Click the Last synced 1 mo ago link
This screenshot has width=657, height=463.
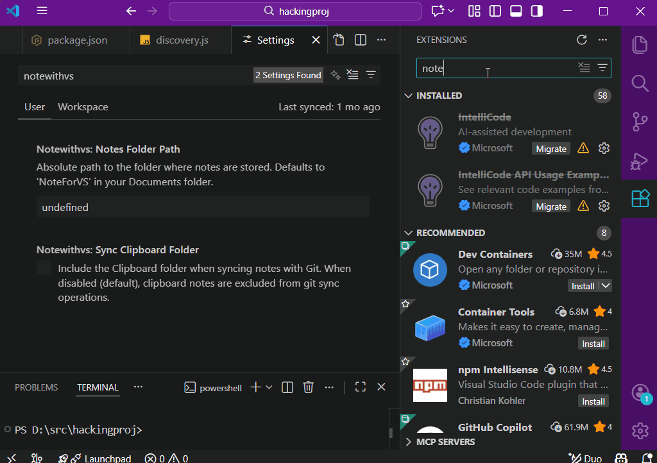[x=329, y=107]
